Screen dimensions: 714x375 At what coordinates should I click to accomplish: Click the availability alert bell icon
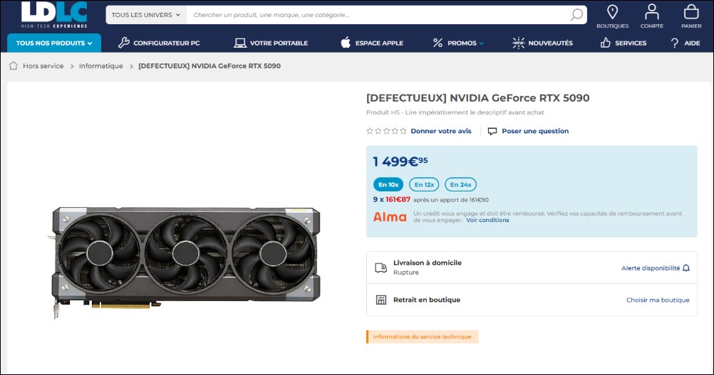point(686,268)
